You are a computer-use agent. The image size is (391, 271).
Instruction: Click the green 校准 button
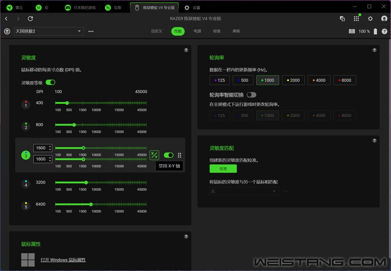coord(223,169)
